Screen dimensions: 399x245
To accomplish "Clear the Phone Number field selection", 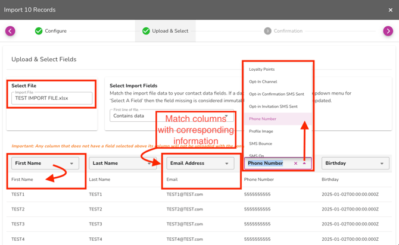I will tap(296, 164).
